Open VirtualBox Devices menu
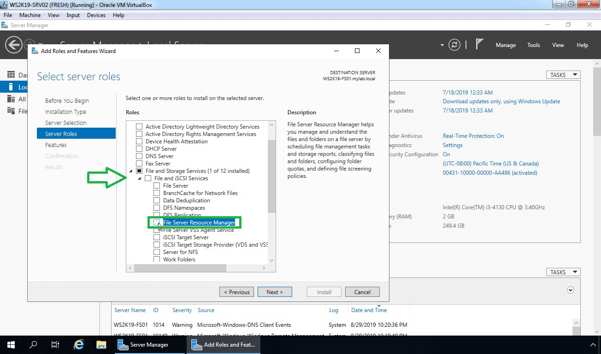 96,15
